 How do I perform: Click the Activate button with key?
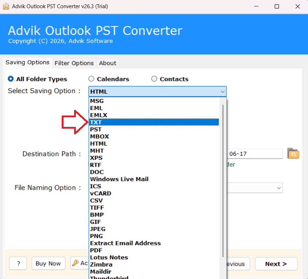pyautogui.click(x=80, y=263)
